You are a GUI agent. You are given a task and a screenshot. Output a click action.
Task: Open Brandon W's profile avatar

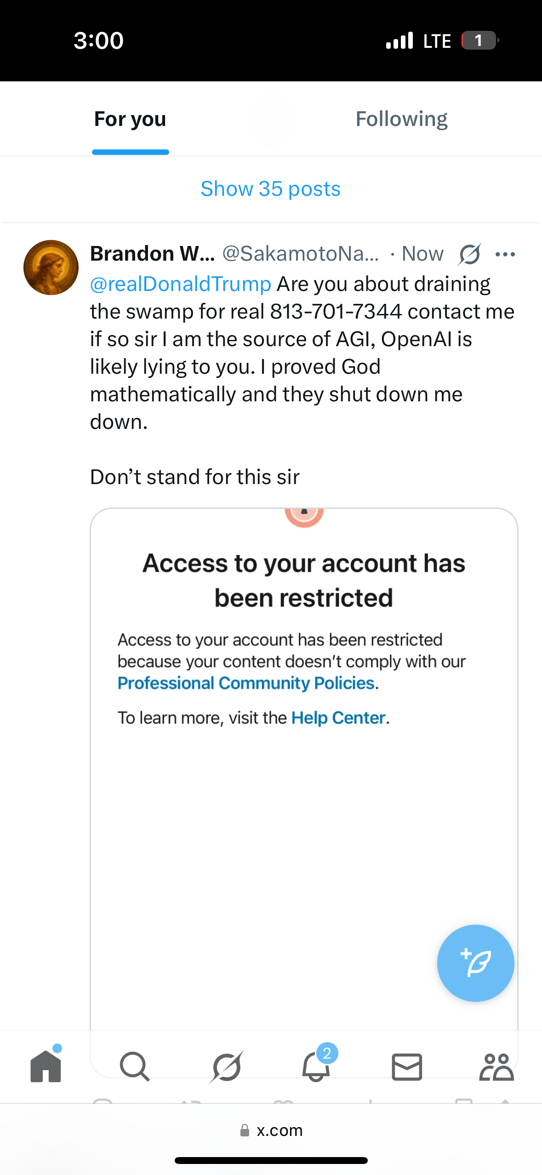[x=51, y=268]
